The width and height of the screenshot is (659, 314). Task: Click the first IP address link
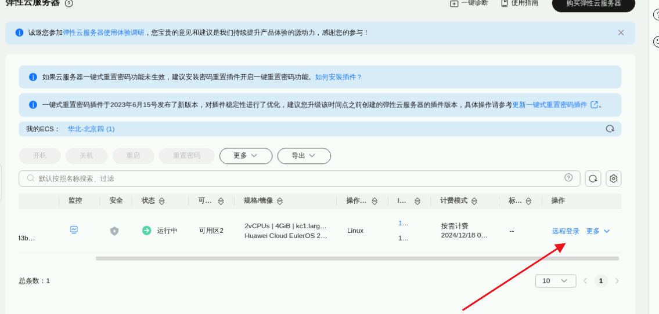(404, 224)
